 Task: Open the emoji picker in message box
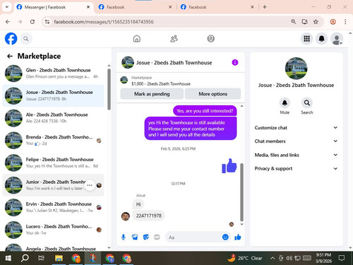pyautogui.click(x=225, y=237)
